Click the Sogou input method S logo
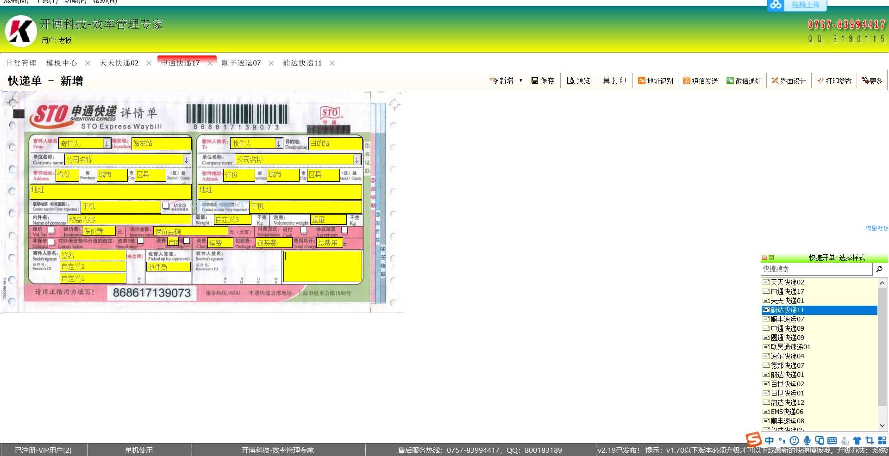Screen dimensions: 889x456 pyautogui.click(x=753, y=439)
